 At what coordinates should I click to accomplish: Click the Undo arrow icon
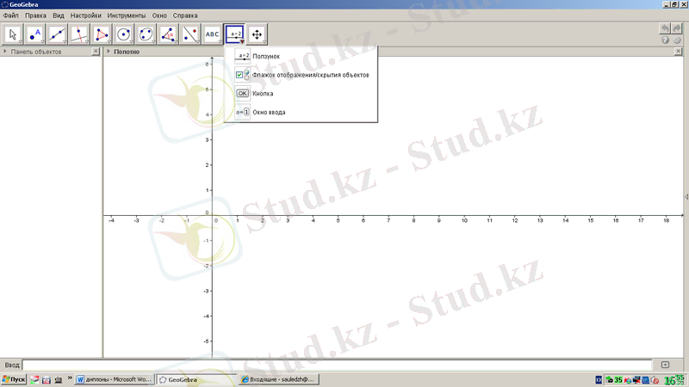(x=665, y=28)
